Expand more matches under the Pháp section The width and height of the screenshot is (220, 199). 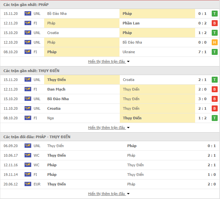109,61
